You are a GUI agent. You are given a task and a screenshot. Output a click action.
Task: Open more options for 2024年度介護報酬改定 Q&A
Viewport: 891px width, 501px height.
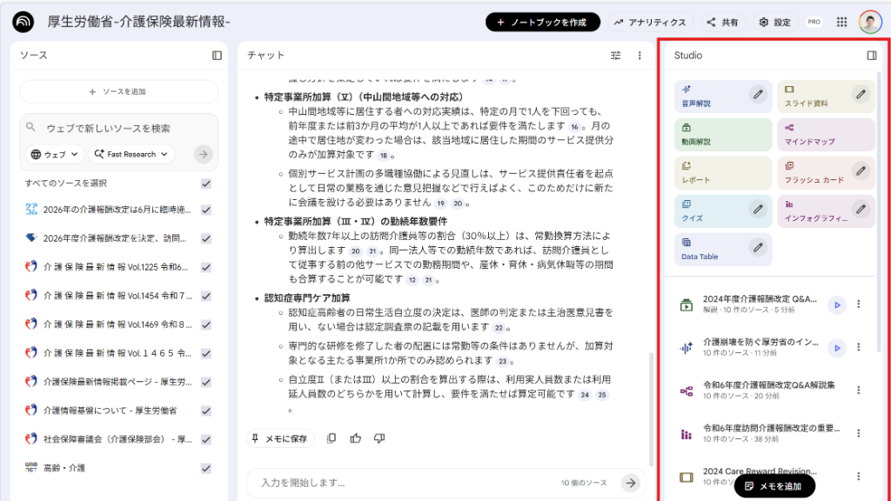coord(859,304)
